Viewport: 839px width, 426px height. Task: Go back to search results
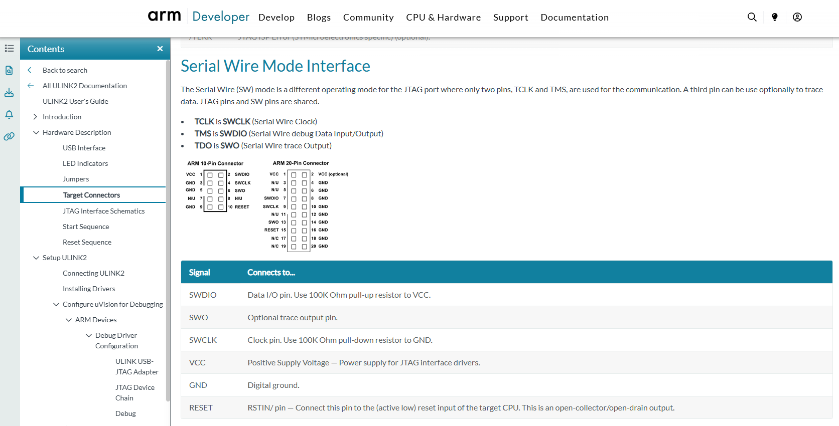(x=65, y=70)
